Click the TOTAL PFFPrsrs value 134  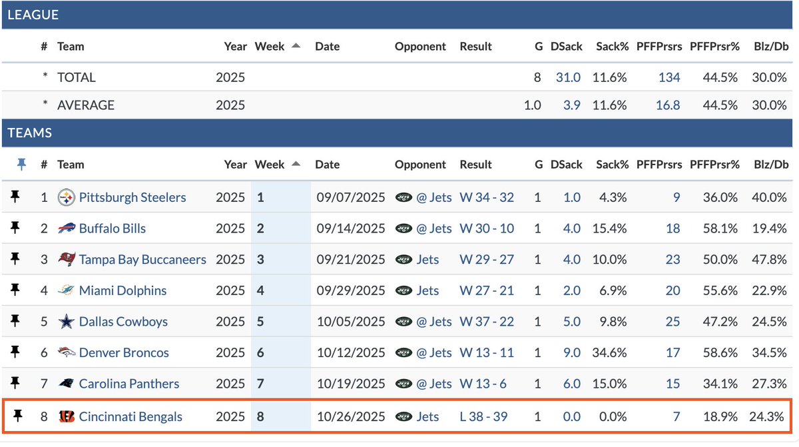[x=669, y=77]
